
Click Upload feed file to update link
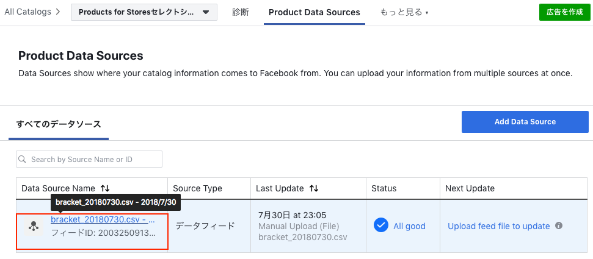[498, 225]
